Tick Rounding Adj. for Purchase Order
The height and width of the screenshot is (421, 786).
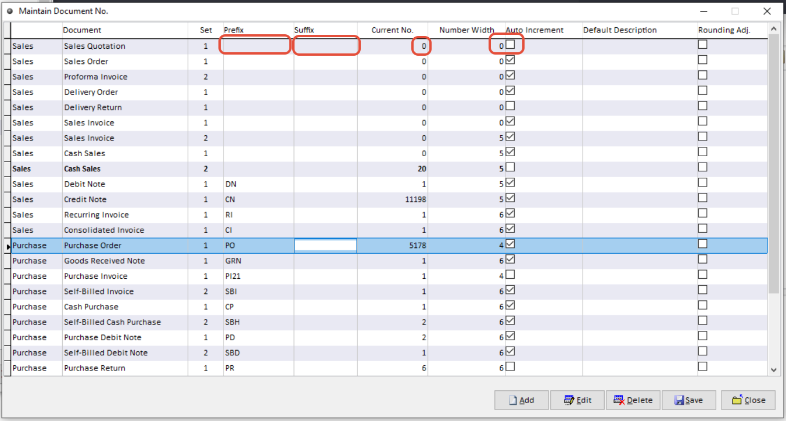point(703,244)
